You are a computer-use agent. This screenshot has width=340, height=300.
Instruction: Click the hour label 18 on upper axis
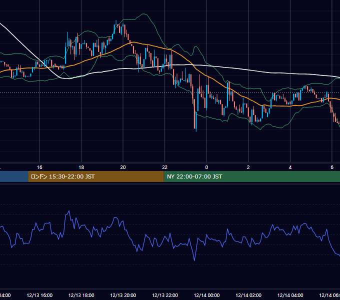(81, 167)
